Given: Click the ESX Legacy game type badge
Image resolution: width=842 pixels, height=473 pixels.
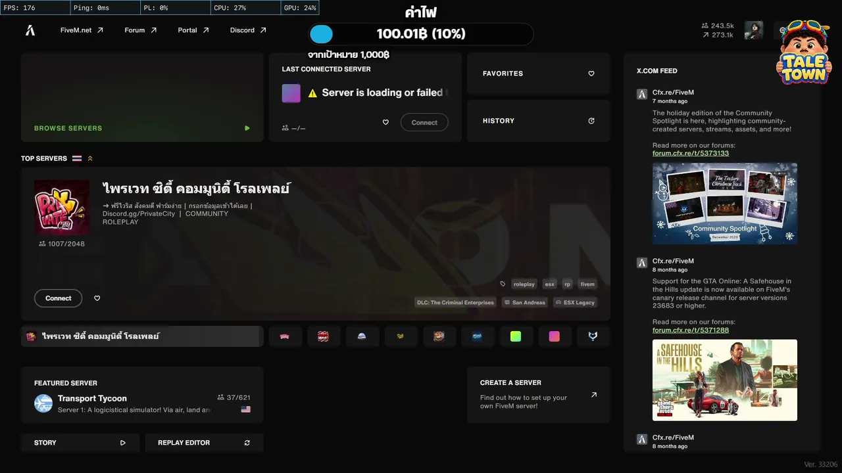Looking at the screenshot, I should (575, 303).
